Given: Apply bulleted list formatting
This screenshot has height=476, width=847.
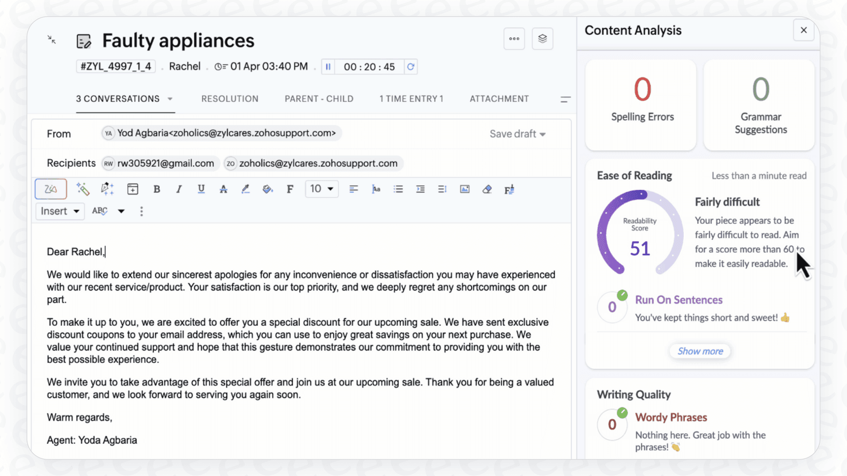Looking at the screenshot, I should pos(398,189).
